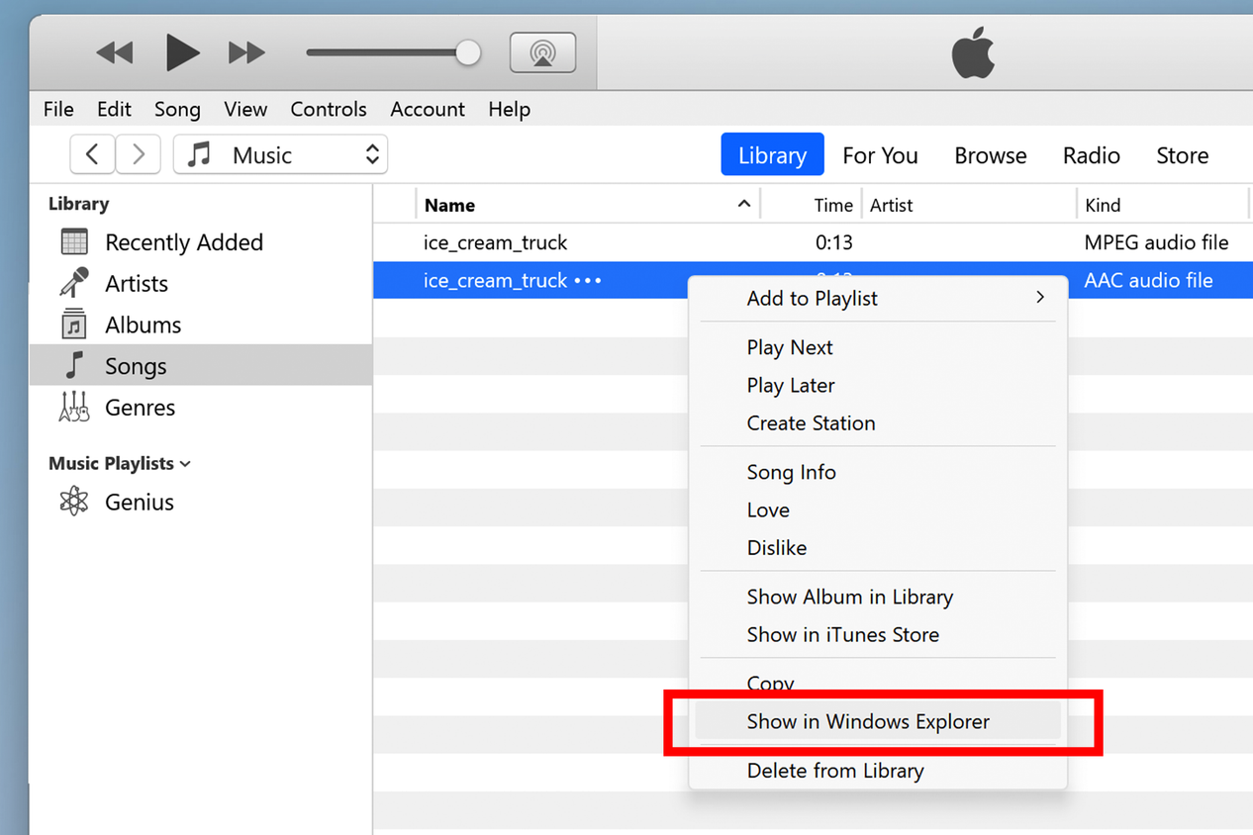Switch to the For You tab

point(880,155)
